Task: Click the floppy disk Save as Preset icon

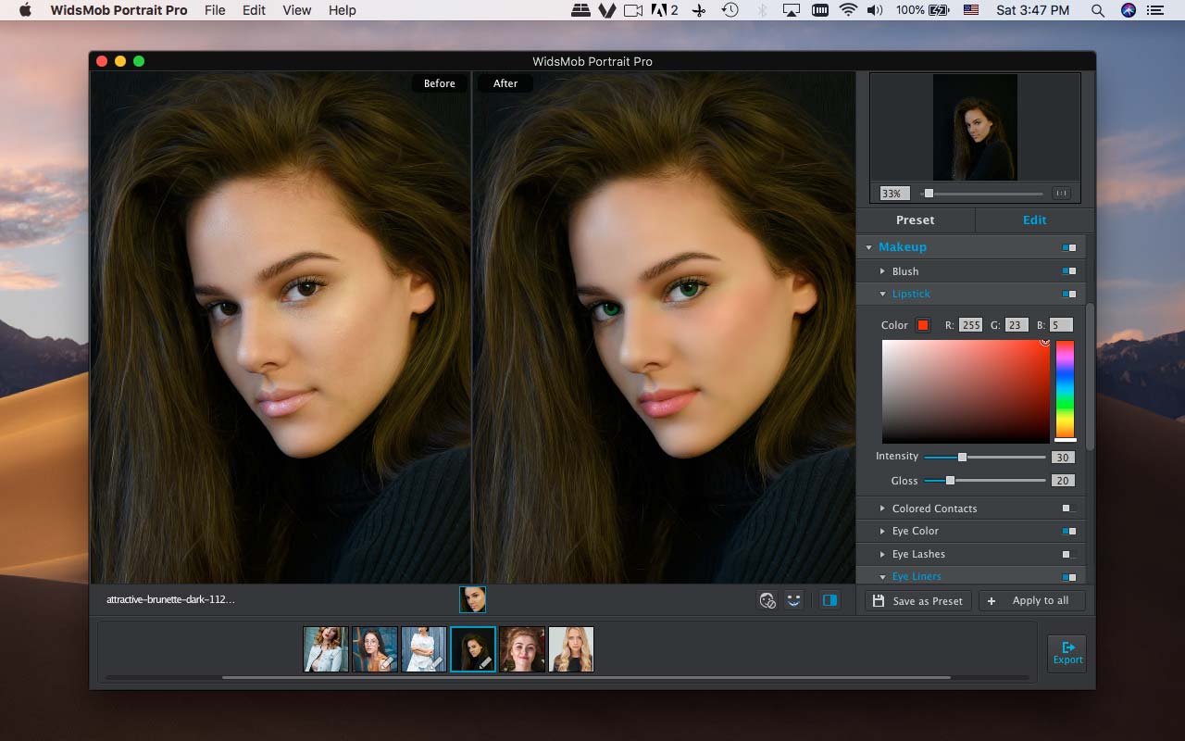Action: point(878,601)
